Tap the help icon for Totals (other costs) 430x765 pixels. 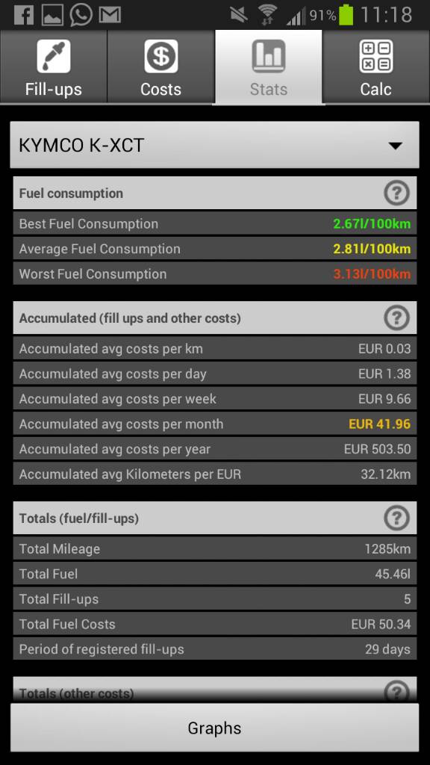[x=396, y=691]
